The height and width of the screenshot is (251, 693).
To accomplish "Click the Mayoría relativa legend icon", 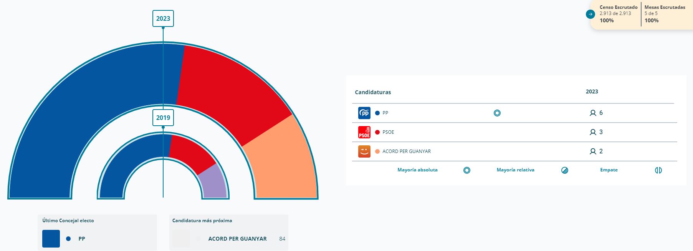I will 564,170.
